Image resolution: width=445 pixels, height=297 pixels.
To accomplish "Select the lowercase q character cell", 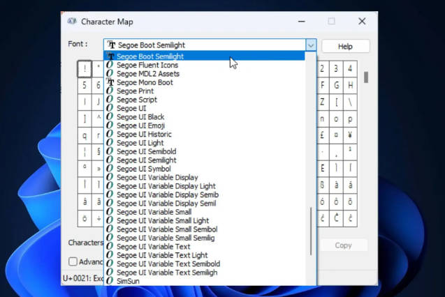I will 85,135.
